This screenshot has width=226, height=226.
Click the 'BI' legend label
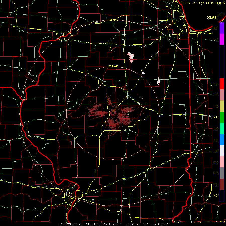pos(215,184)
